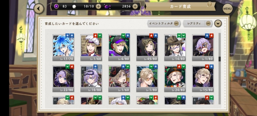
Task: Select the hooded Lv 45/80 card
Action: coord(147,48)
